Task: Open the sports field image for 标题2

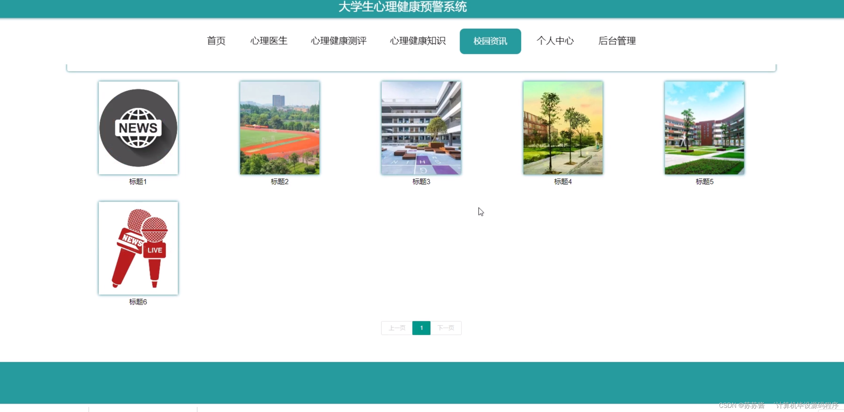Action: [x=280, y=128]
